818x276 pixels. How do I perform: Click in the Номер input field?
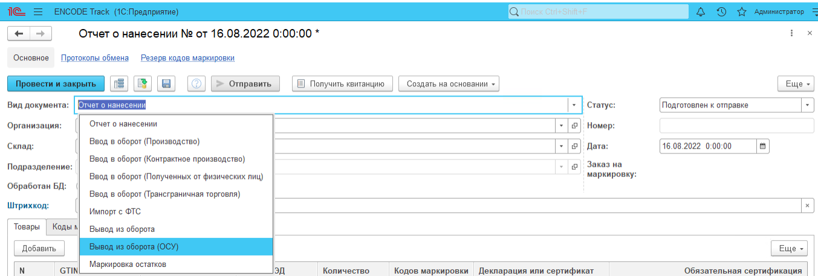[736, 126]
